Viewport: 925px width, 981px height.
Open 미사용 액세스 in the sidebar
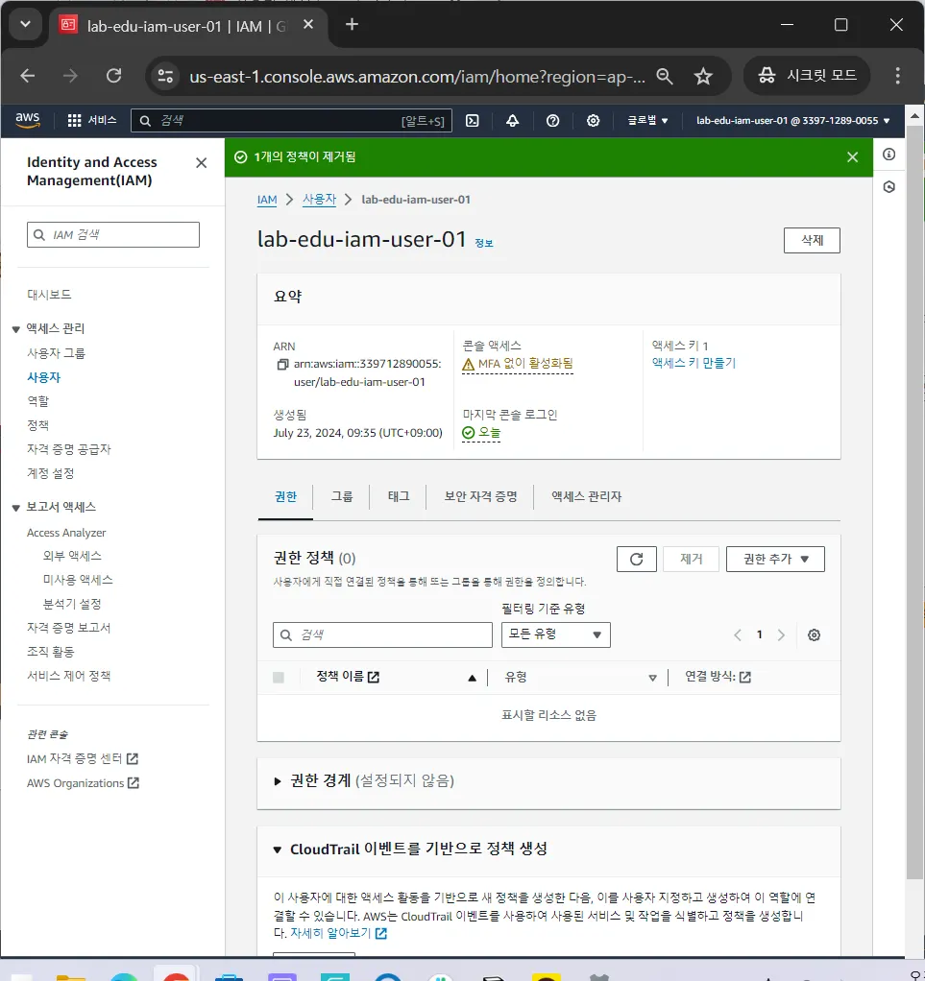click(78, 580)
